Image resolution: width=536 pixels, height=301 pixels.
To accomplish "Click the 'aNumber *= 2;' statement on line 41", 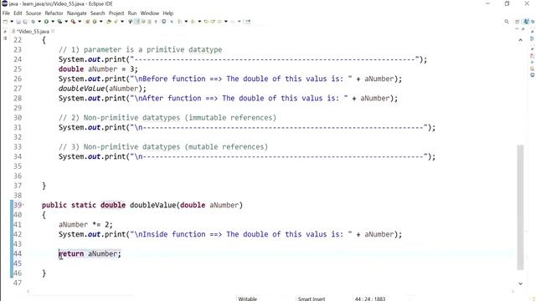I will (85, 225).
